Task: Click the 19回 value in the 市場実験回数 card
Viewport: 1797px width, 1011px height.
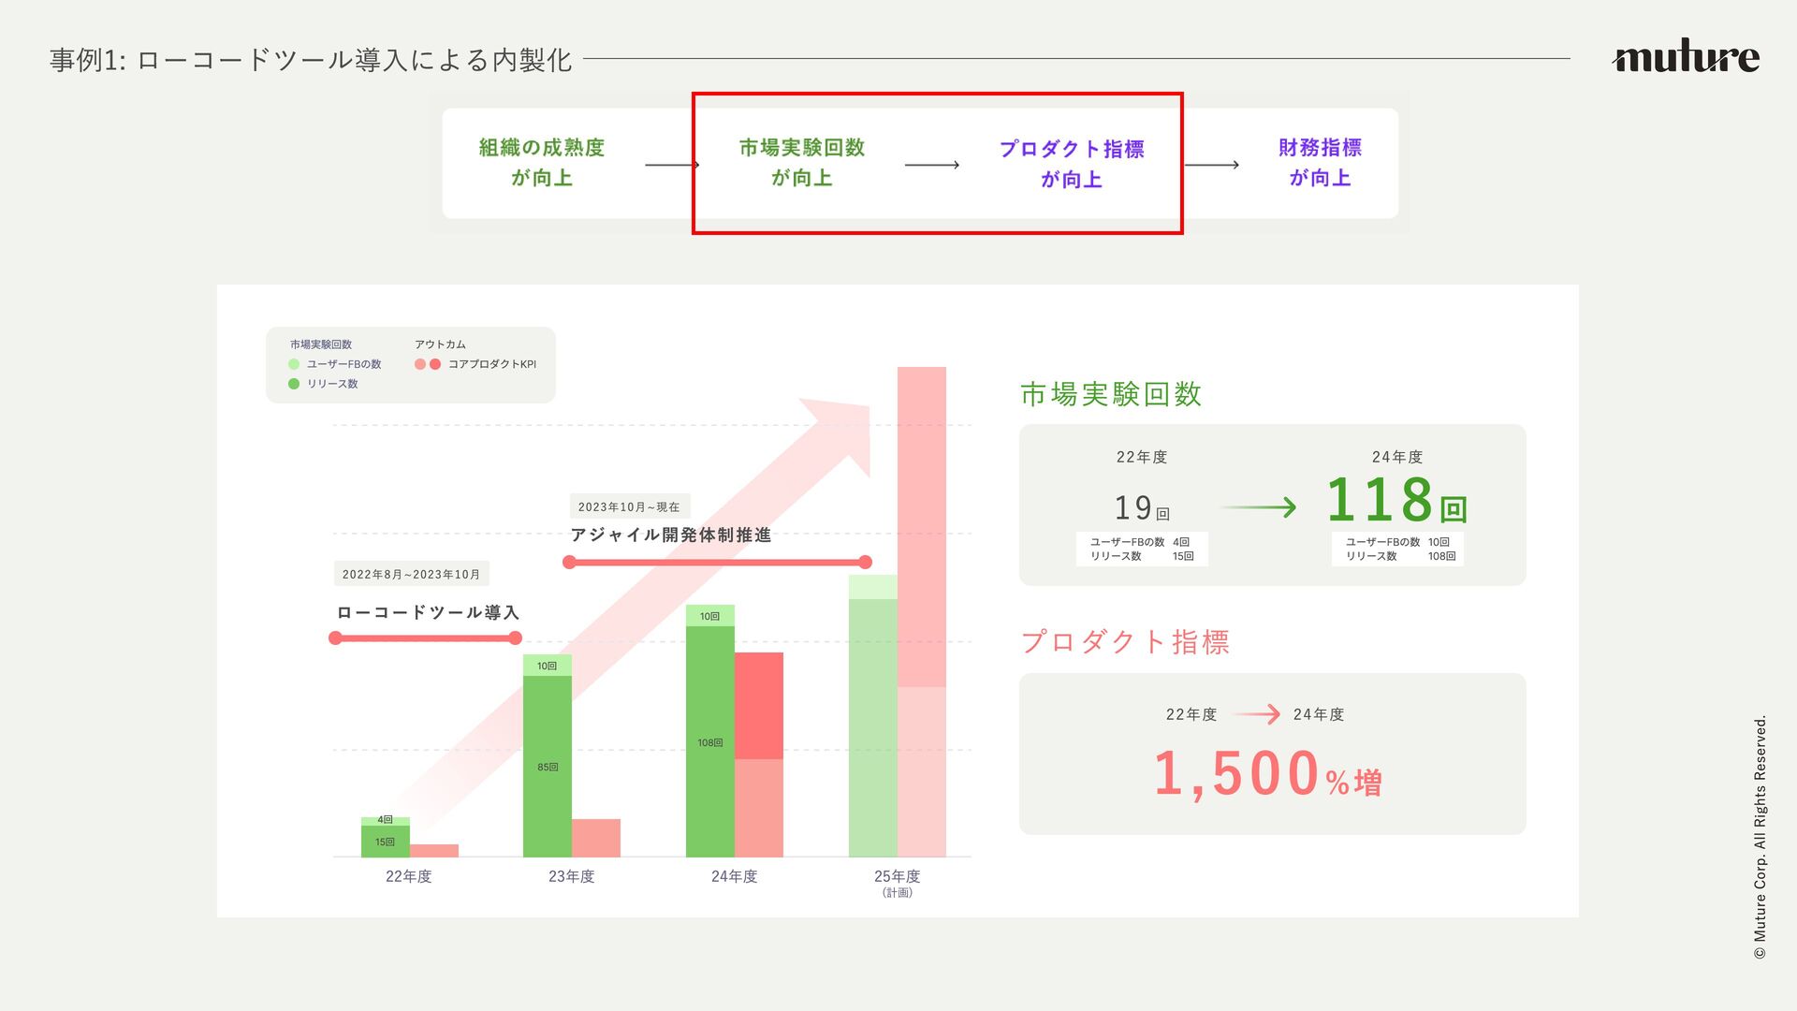Action: [1142, 508]
